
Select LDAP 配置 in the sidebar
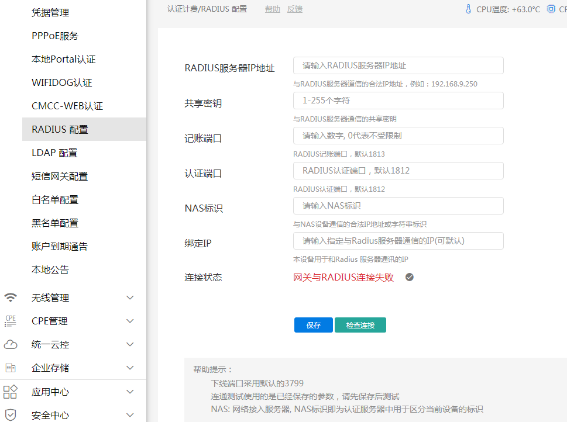click(54, 153)
